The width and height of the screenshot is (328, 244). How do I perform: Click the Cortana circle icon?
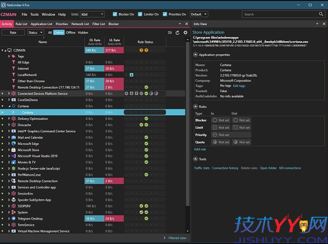[14, 106]
